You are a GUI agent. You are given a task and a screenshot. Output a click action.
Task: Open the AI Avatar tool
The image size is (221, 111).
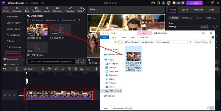coord(17,9)
